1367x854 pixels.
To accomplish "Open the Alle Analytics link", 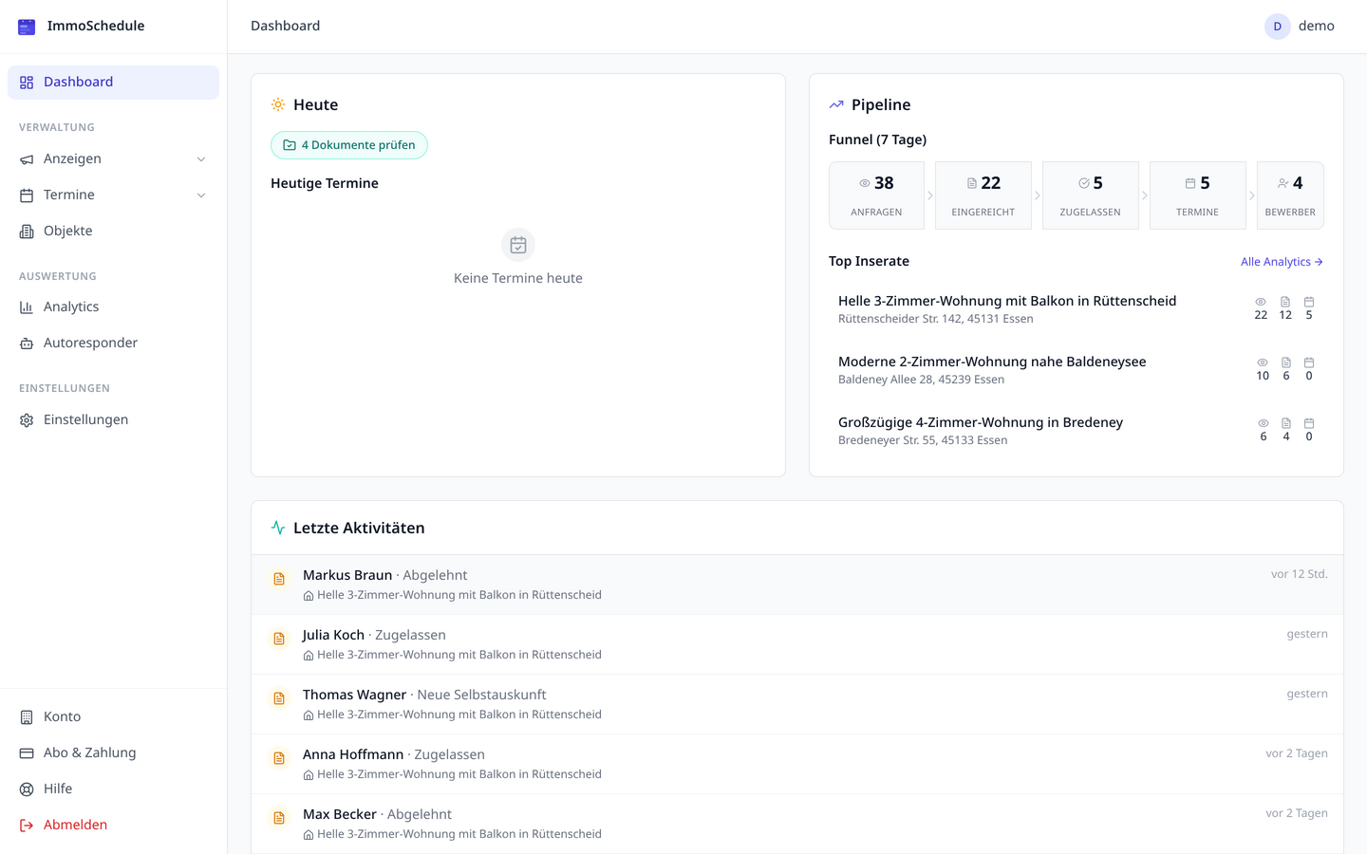I will (1281, 261).
